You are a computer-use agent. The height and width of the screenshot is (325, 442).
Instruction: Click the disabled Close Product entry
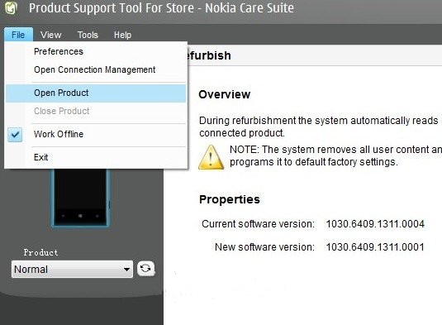pyautogui.click(x=96, y=111)
